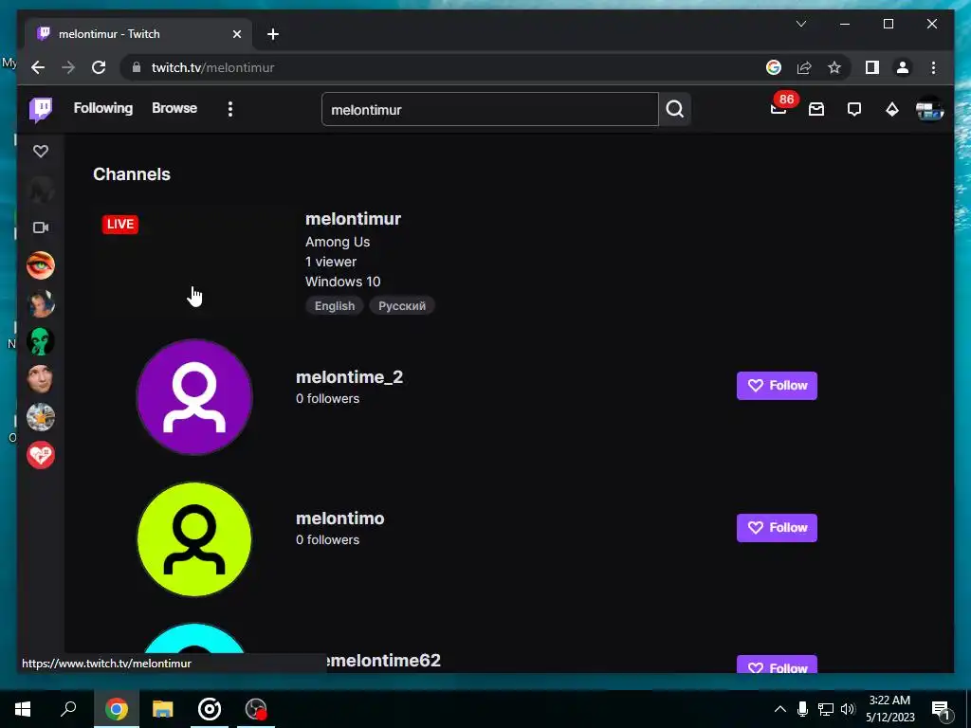Open Windows taskbar search
This screenshot has width=971, height=728.
click(x=68, y=709)
